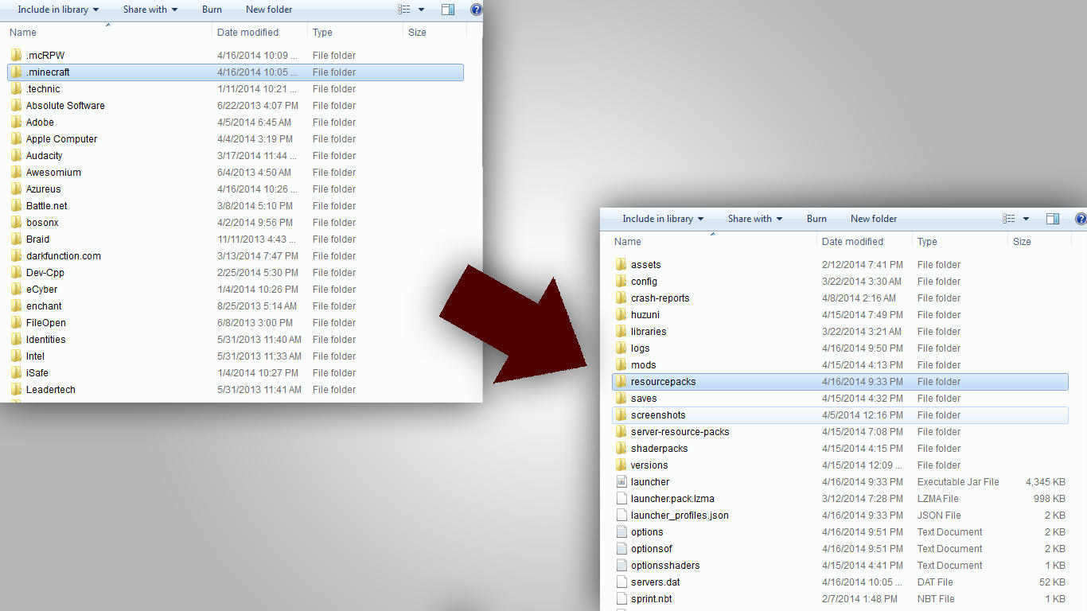Open Include in library dropdown in left window
Screen dimensions: 1087x611
click(58, 10)
